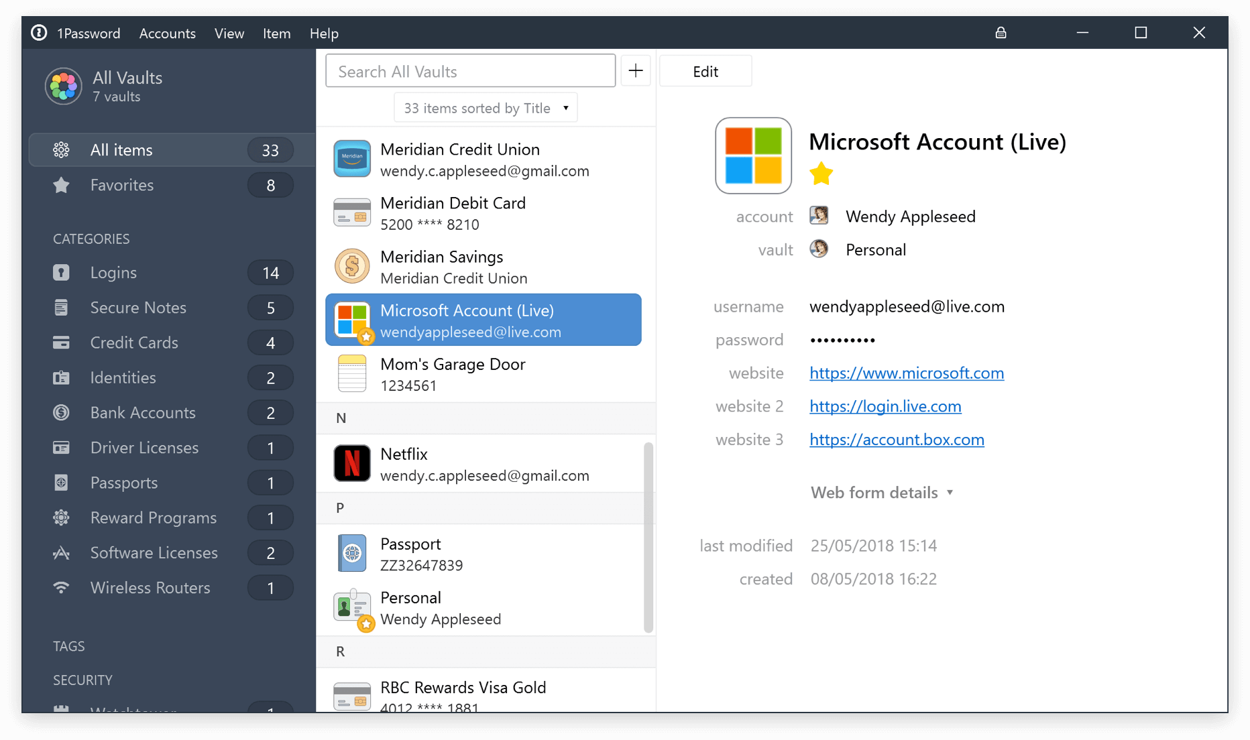Open the Reward Programs category
The height and width of the screenshot is (740, 1250).
click(153, 517)
